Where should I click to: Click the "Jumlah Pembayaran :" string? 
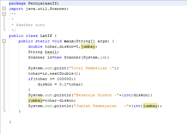click(101, 106)
